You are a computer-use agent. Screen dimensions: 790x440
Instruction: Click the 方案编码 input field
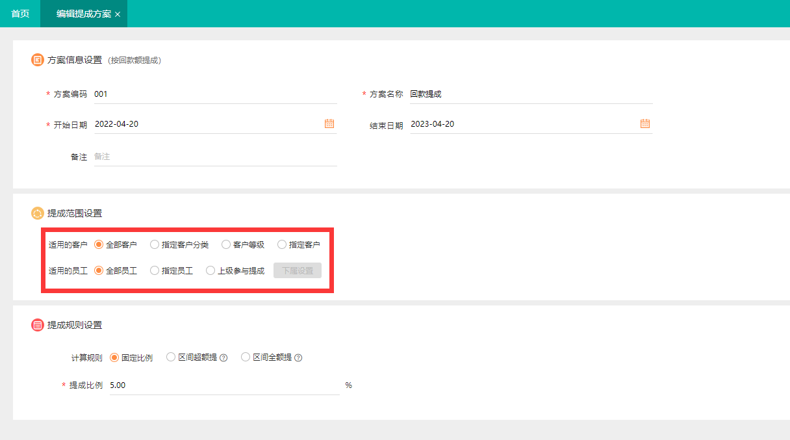[x=214, y=94]
